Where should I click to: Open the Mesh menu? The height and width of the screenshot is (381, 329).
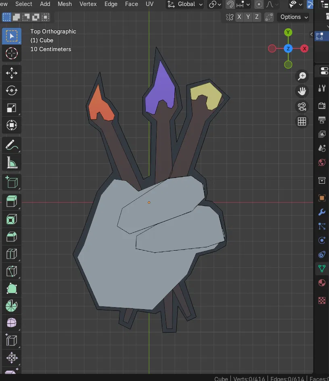pos(65,4)
